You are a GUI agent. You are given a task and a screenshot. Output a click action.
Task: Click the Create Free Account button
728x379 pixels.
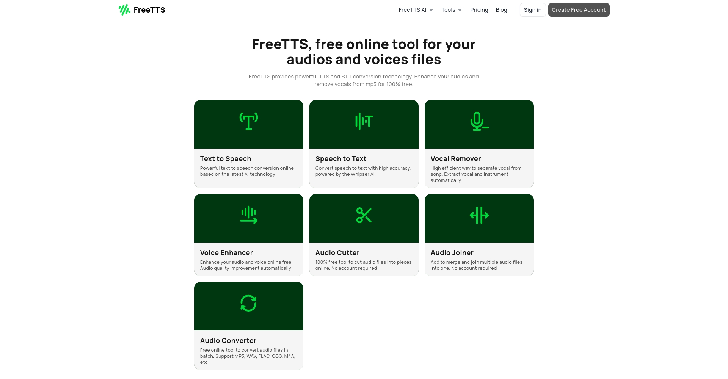tap(579, 10)
